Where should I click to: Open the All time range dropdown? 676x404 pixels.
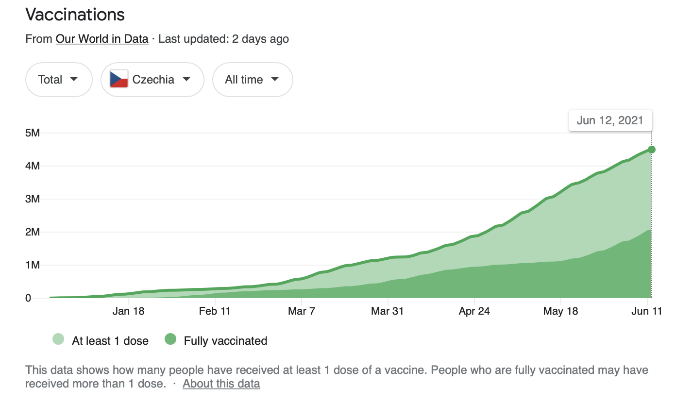(252, 80)
